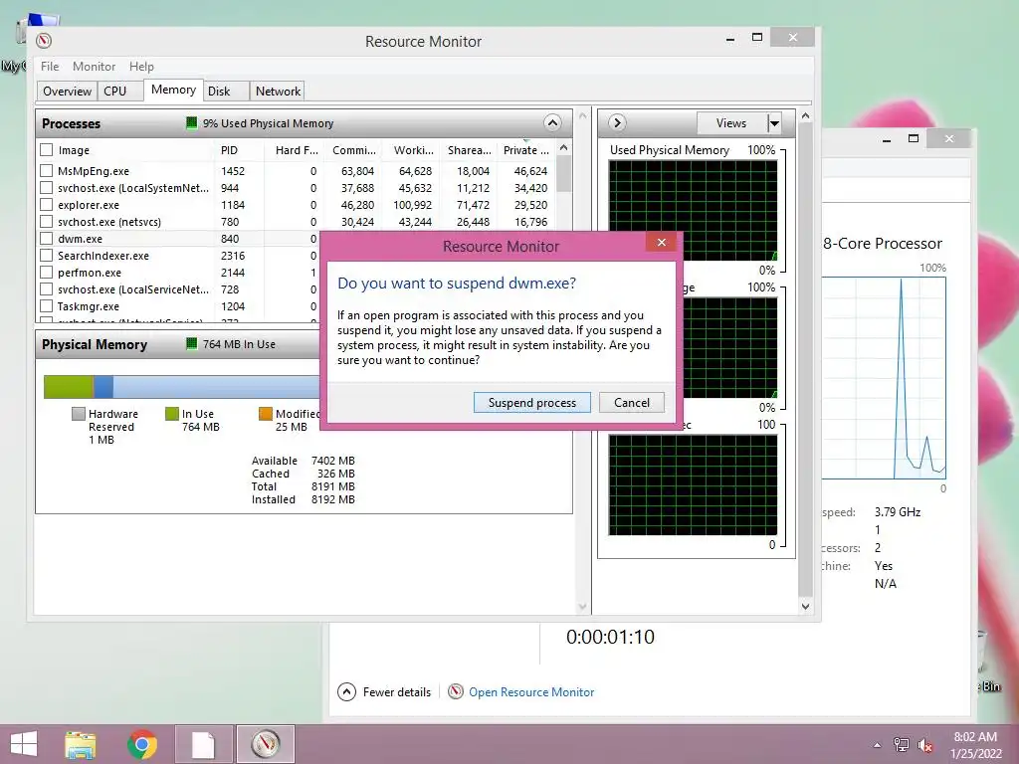Open Resource Monitor link in Task Manager
The image size is (1019, 764).
coord(531,692)
